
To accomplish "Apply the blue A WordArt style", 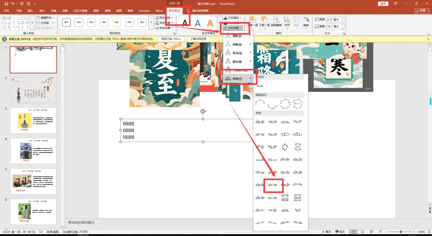I will (x=198, y=23).
